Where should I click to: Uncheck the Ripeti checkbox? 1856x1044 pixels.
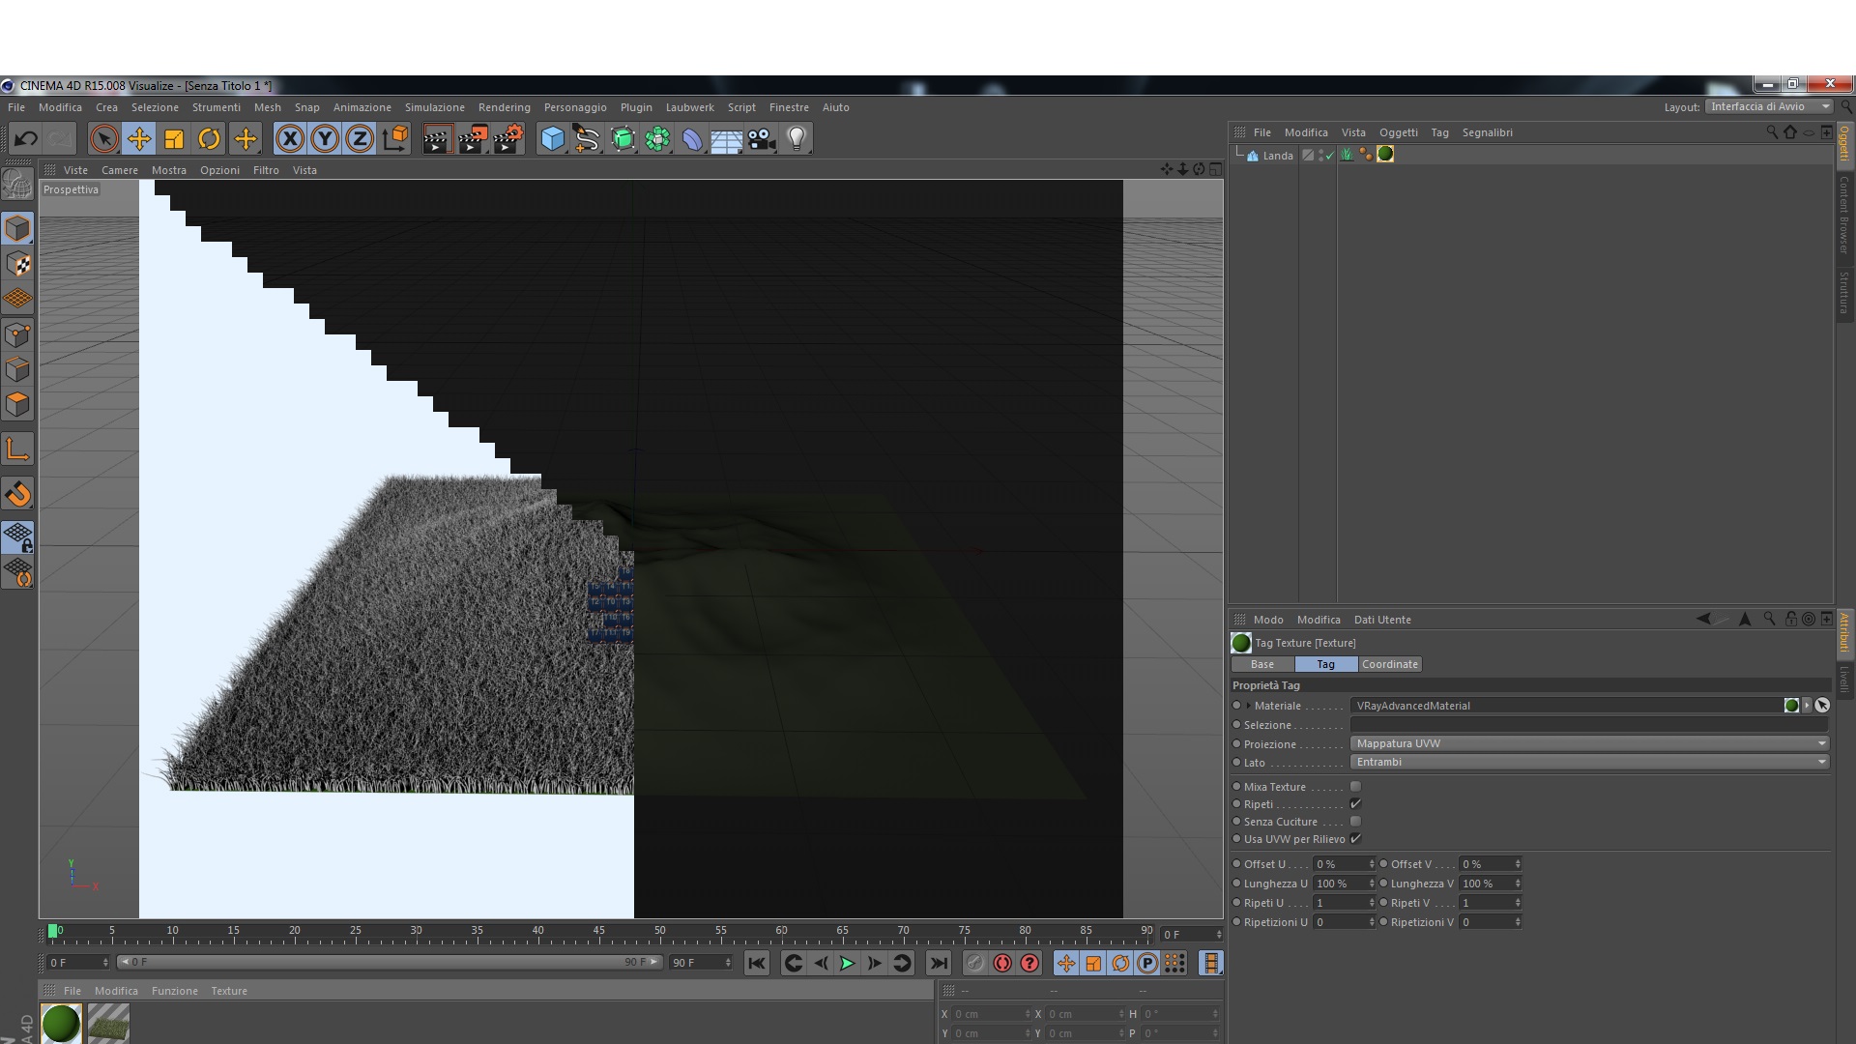click(x=1355, y=804)
